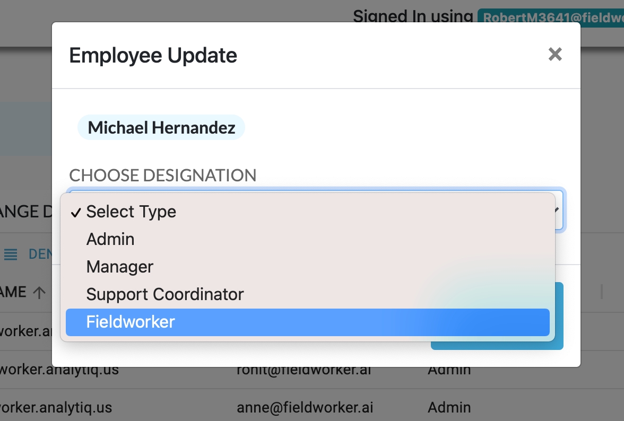Pick Manager in the designation dropdown
Screen dimensions: 624x421
click(x=120, y=267)
